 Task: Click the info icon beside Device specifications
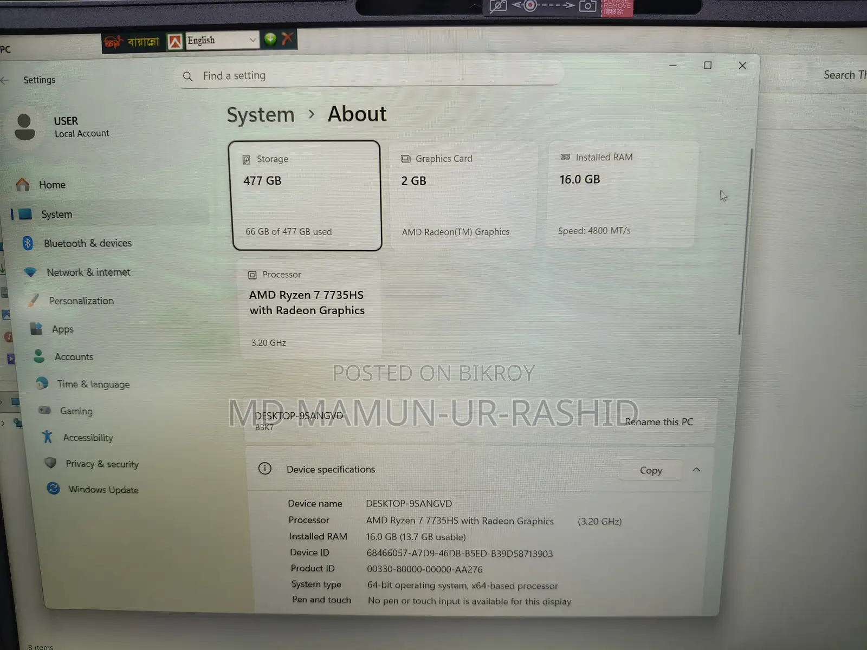coord(265,469)
